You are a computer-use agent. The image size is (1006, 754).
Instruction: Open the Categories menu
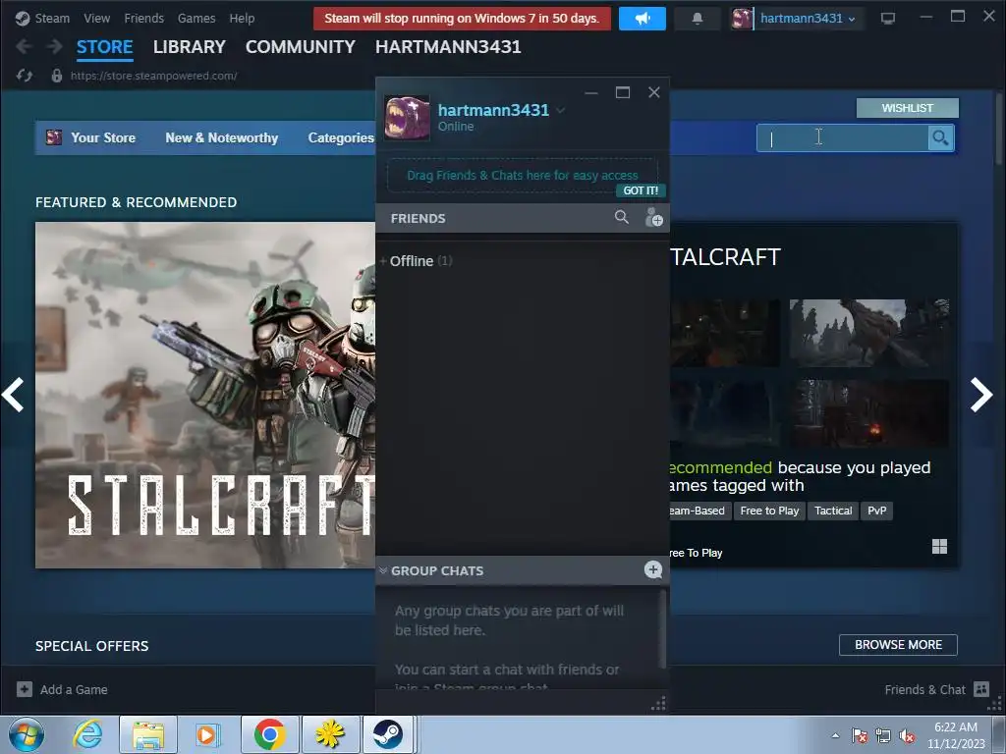(x=341, y=137)
